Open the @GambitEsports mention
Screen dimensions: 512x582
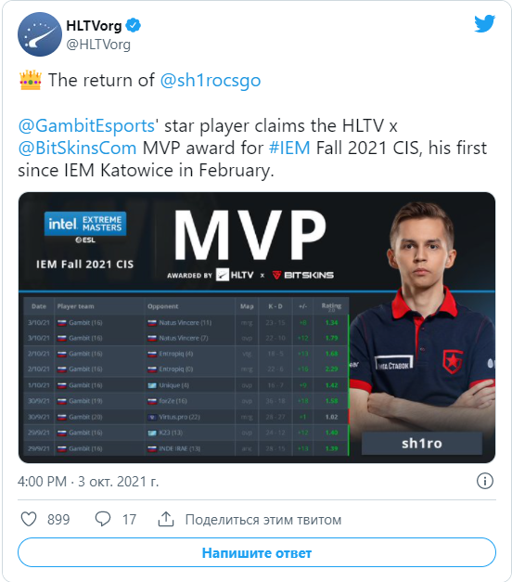pyautogui.click(x=86, y=125)
